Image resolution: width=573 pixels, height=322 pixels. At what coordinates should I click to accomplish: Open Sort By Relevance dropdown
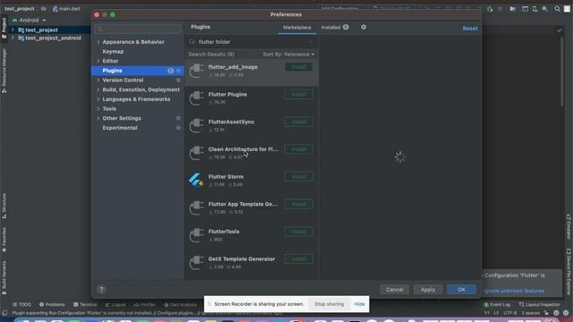click(x=288, y=55)
